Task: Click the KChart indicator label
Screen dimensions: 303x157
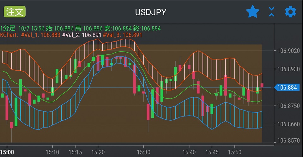Action: (9, 35)
